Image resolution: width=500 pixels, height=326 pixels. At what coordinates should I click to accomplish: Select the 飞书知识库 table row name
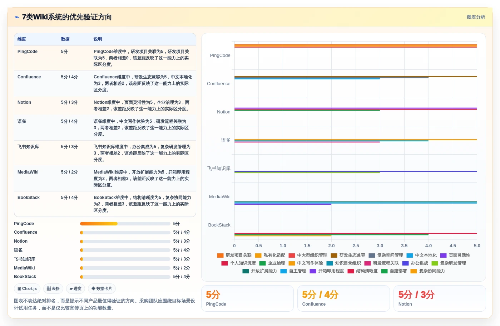pos(28,147)
